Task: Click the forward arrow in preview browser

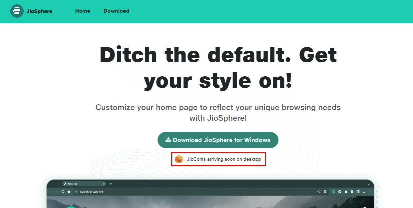Action: pyautogui.click(x=57, y=192)
